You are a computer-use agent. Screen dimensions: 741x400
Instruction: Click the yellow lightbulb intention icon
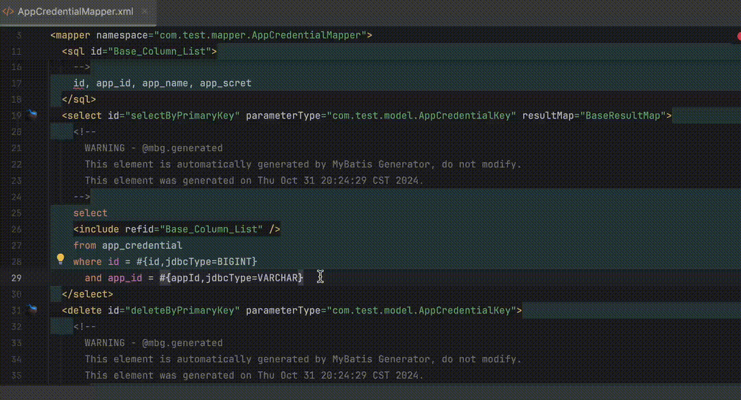pyautogui.click(x=60, y=260)
